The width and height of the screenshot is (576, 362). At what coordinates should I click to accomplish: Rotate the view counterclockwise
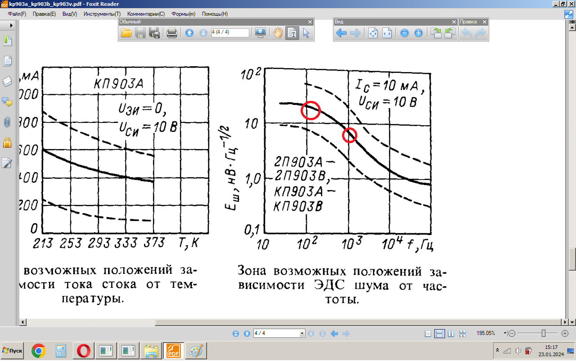450,33
